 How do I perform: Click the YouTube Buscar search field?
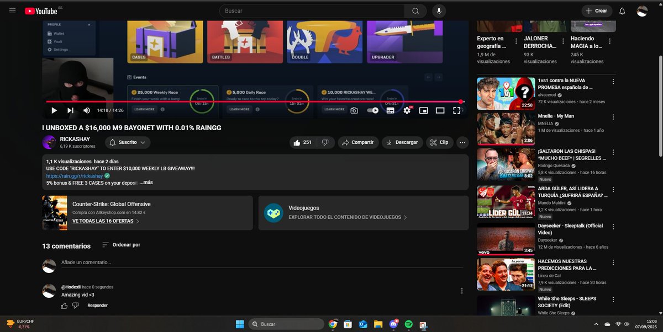click(312, 11)
